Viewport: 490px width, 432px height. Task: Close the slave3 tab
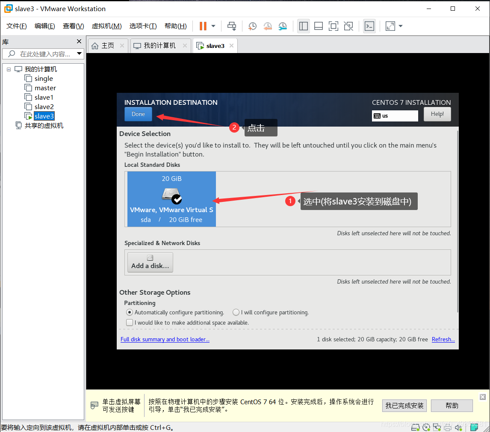(231, 46)
